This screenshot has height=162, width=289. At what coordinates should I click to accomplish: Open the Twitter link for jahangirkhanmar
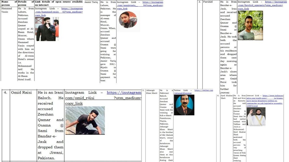pos(204,90)
